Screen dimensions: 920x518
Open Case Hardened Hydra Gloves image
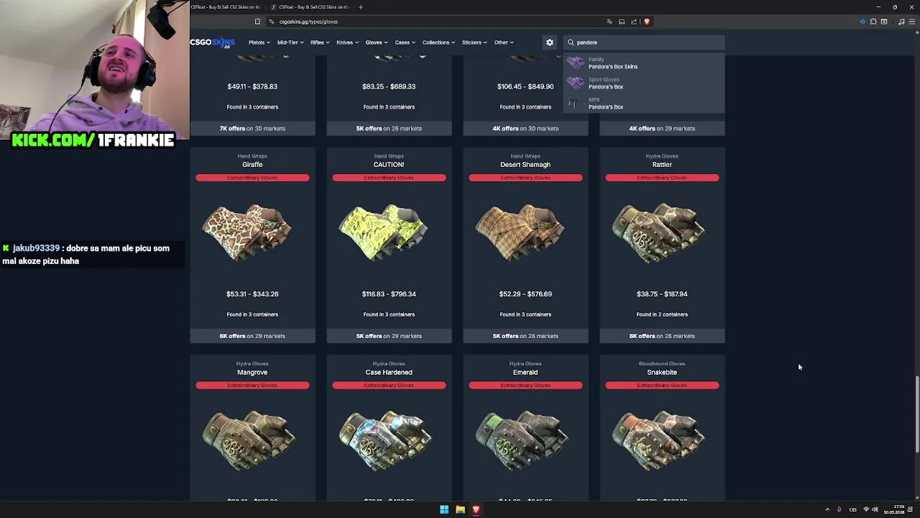tap(385, 440)
